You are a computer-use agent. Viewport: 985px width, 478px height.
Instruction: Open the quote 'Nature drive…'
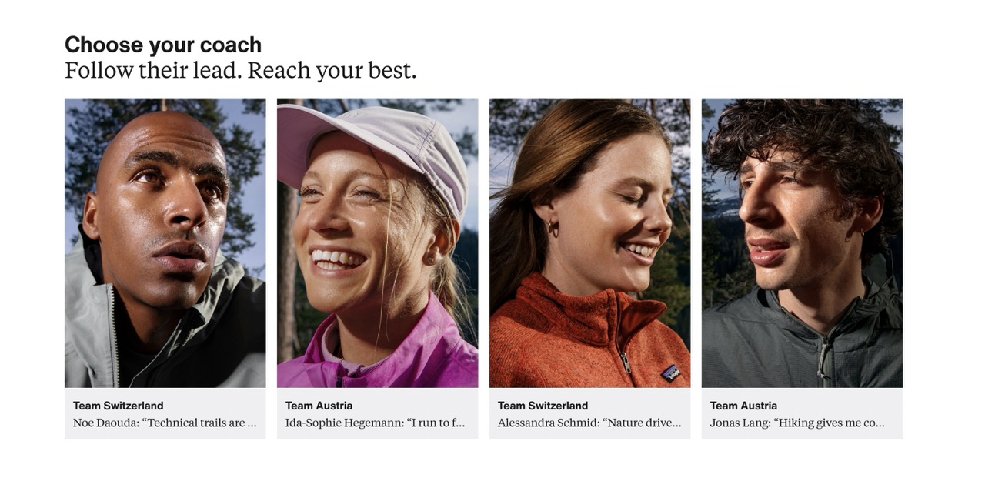[x=643, y=423]
